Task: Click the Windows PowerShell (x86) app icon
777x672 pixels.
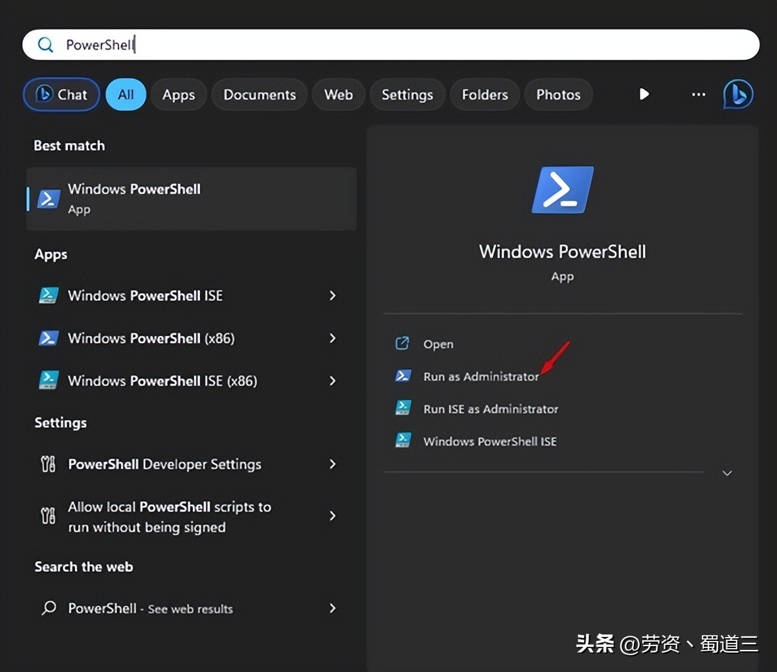Action: 49,338
